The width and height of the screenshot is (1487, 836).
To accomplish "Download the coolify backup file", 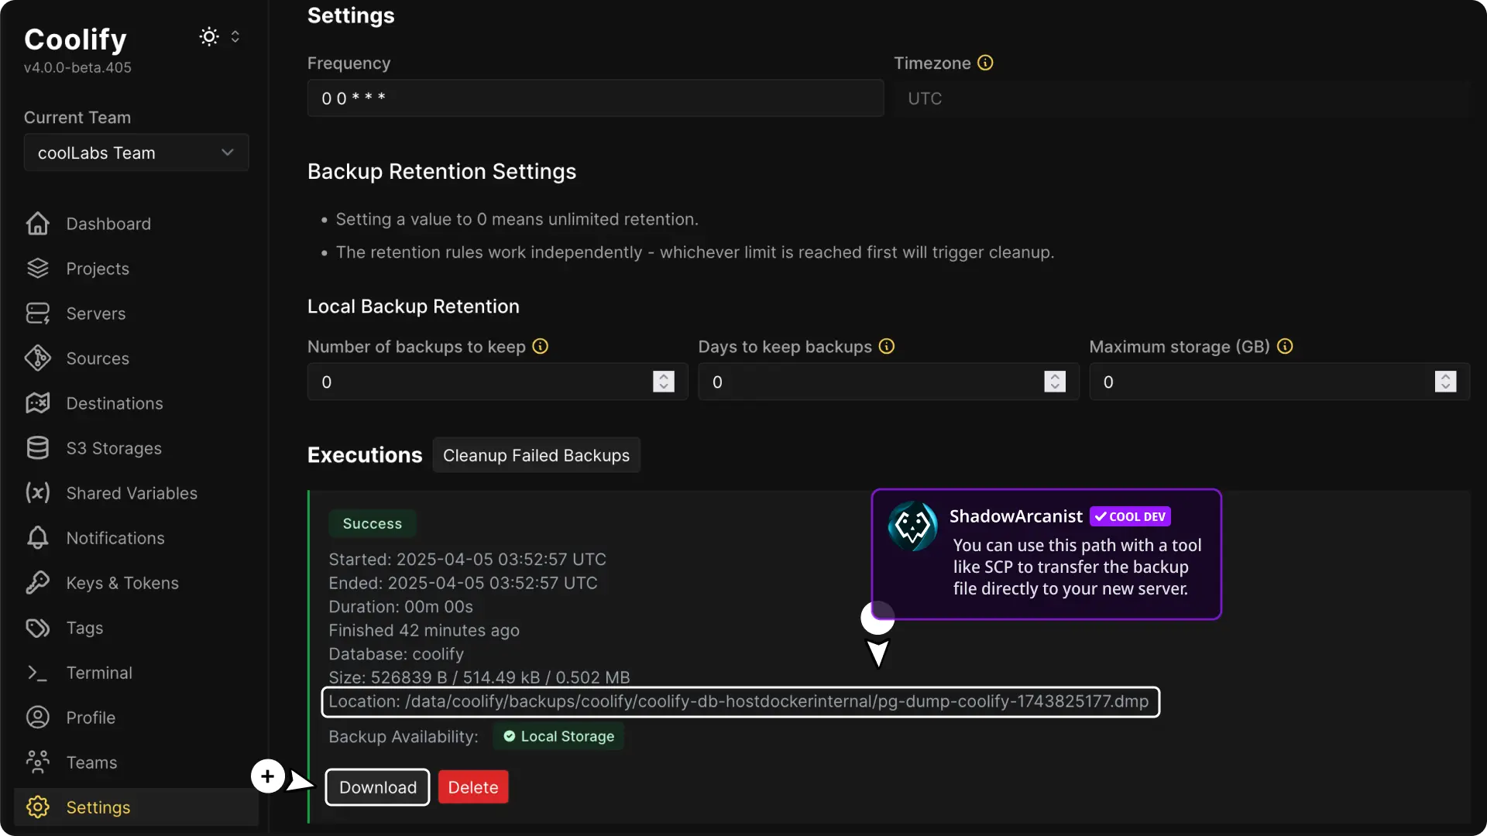I will coord(377,786).
